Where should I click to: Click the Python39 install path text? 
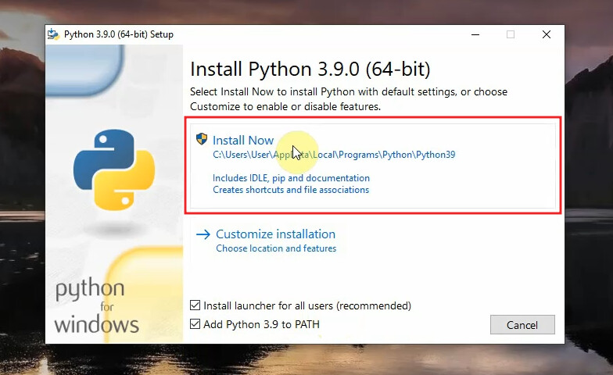click(334, 155)
